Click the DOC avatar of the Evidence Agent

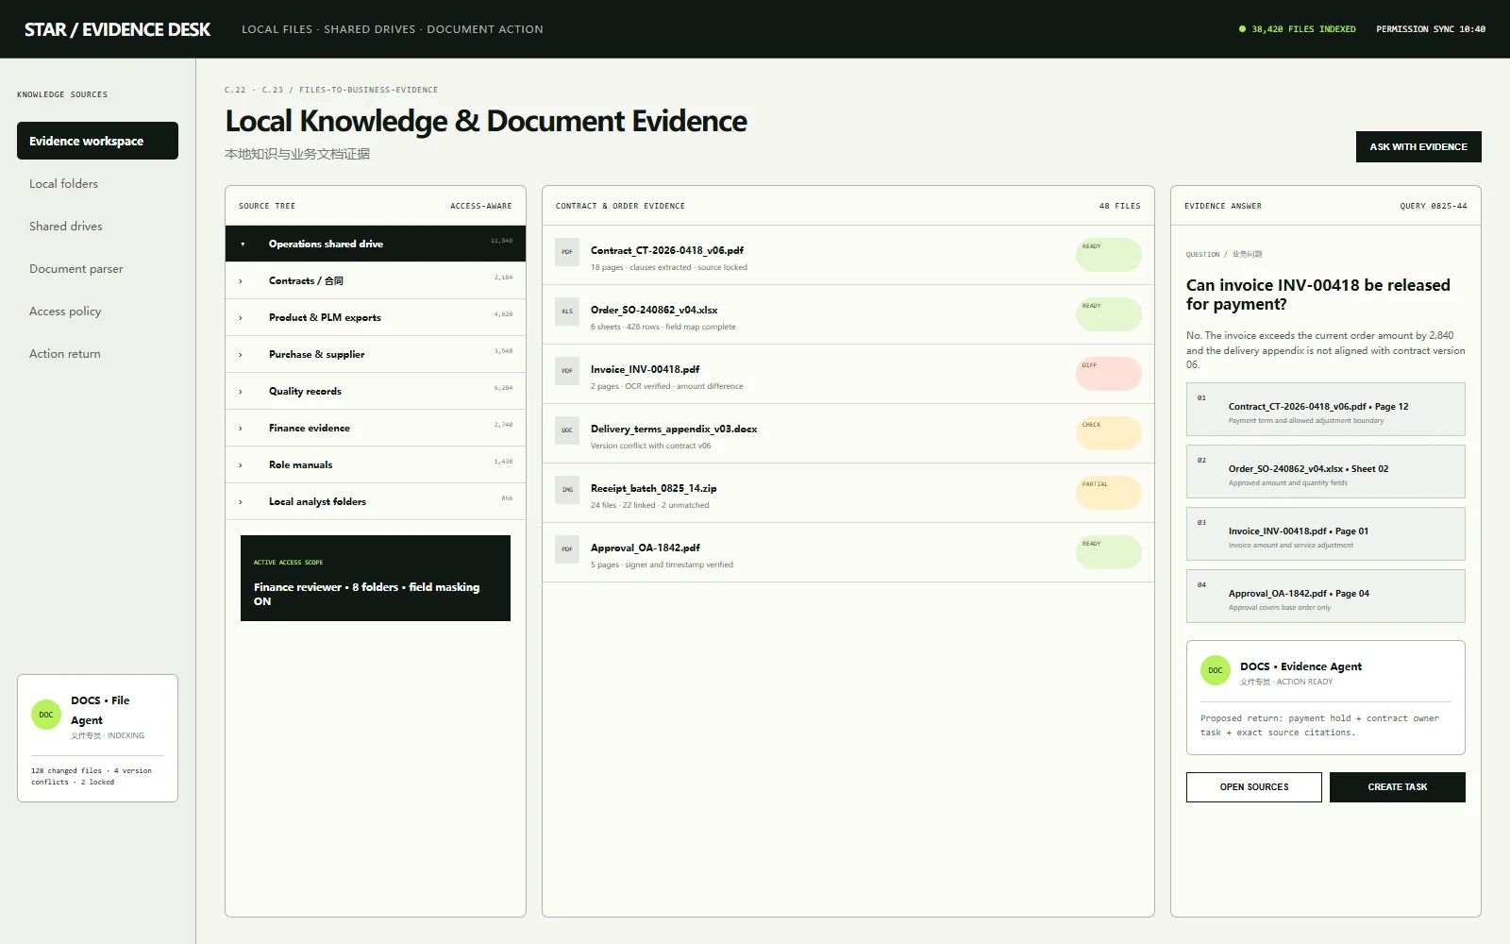(1216, 670)
